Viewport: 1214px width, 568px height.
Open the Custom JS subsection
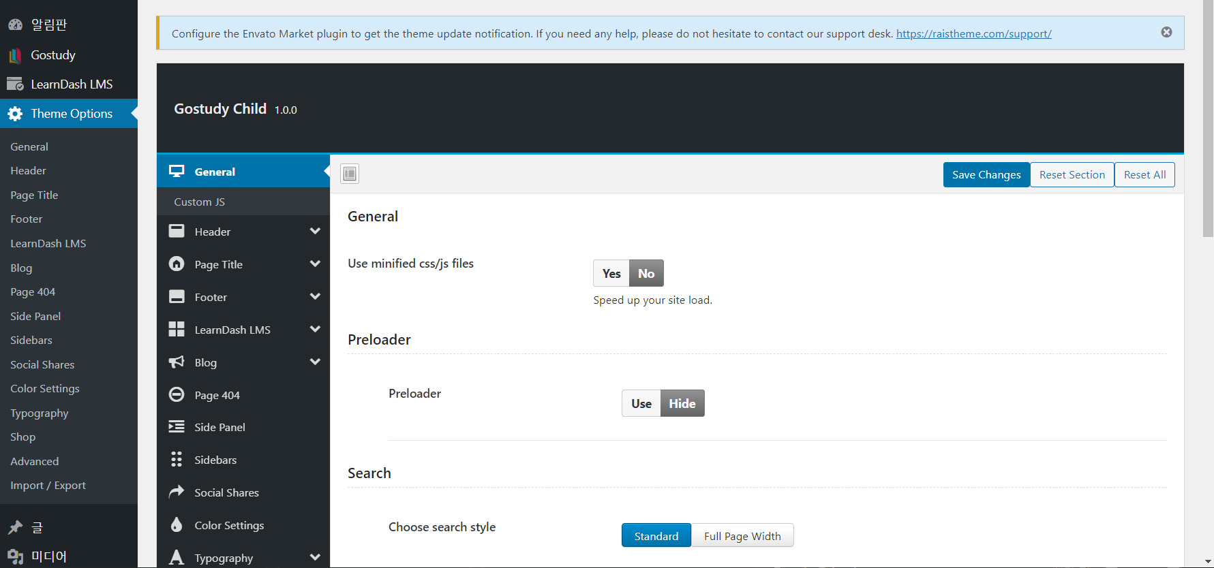point(243,202)
